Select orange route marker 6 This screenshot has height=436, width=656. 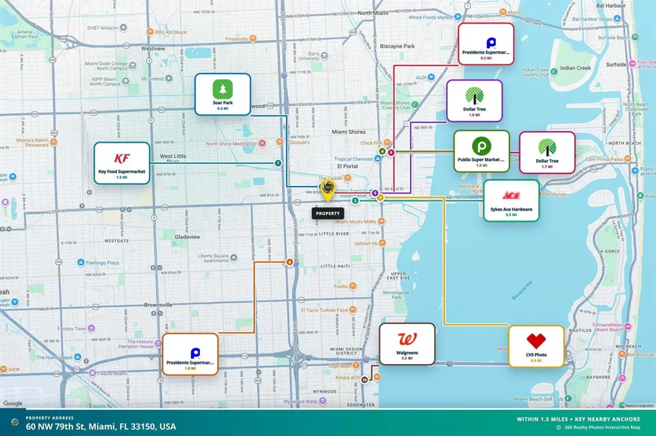click(x=289, y=262)
